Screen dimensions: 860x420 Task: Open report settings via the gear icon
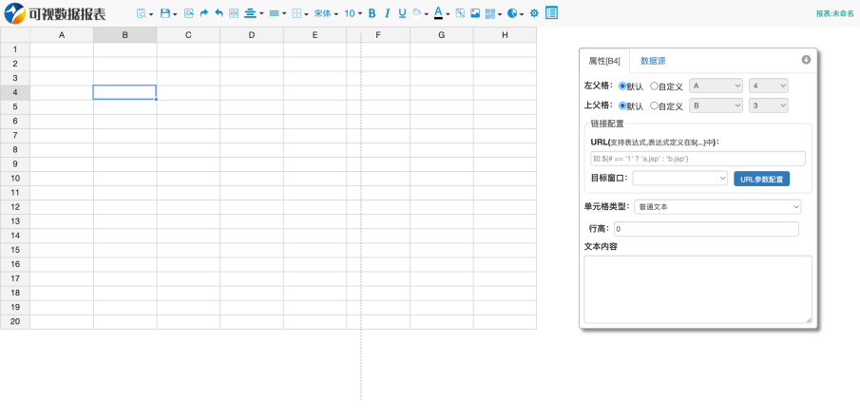click(x=534, y=13)
